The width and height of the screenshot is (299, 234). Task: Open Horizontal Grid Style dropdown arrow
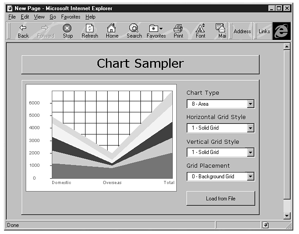(250, 128)
